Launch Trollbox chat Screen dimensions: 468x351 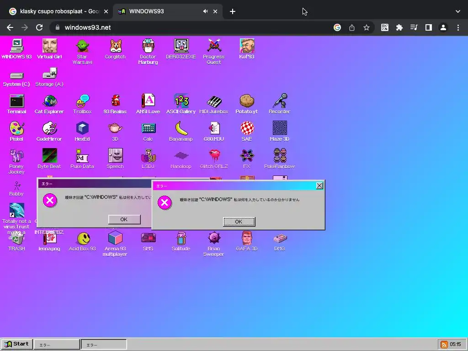82,104
